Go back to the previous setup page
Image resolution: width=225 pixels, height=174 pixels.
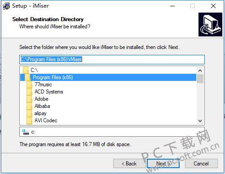[x=129, y=164]
